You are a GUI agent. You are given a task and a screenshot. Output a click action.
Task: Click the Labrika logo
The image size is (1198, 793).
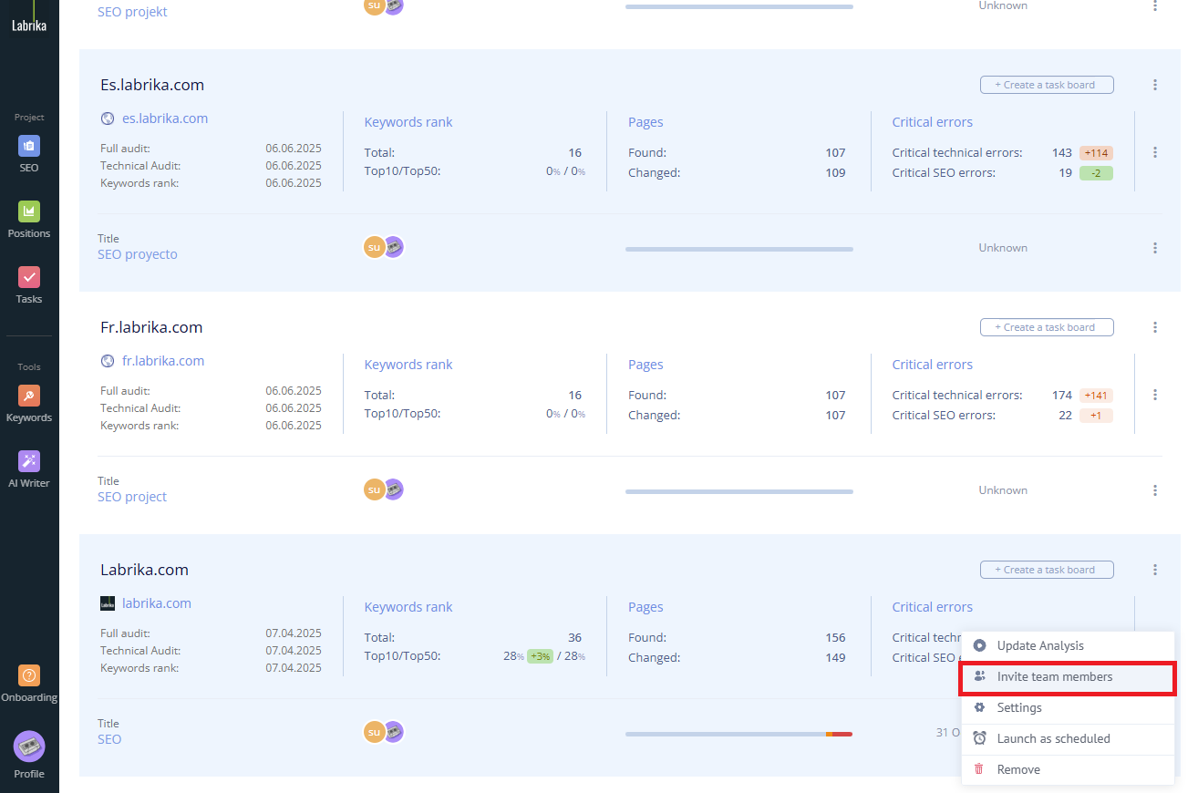pos(29,18)
